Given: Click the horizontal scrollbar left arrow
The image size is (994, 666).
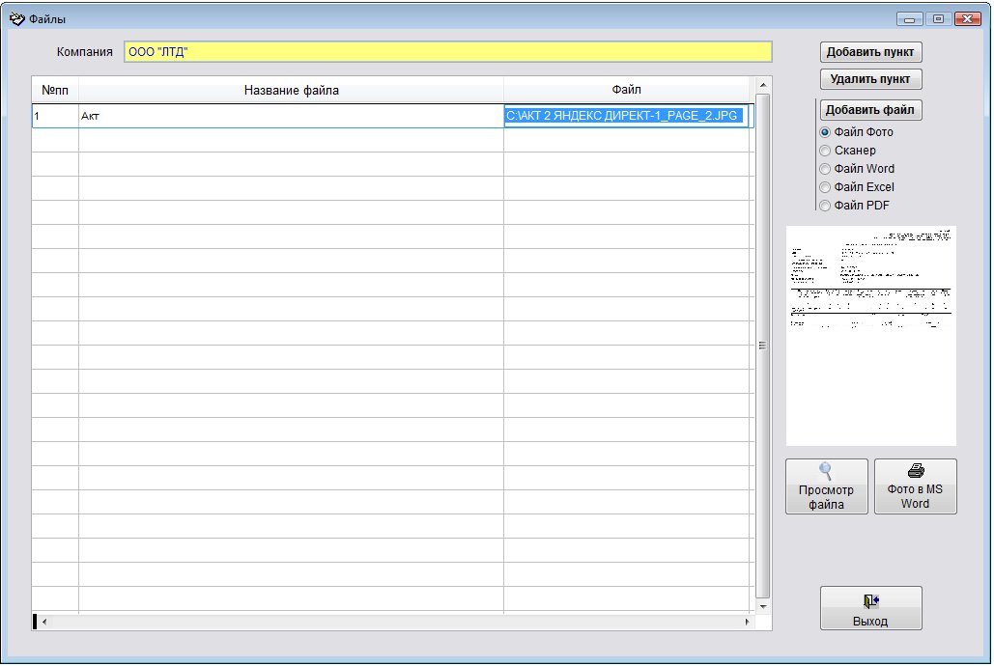Looking at the screenshot, I should pos(44,622).
